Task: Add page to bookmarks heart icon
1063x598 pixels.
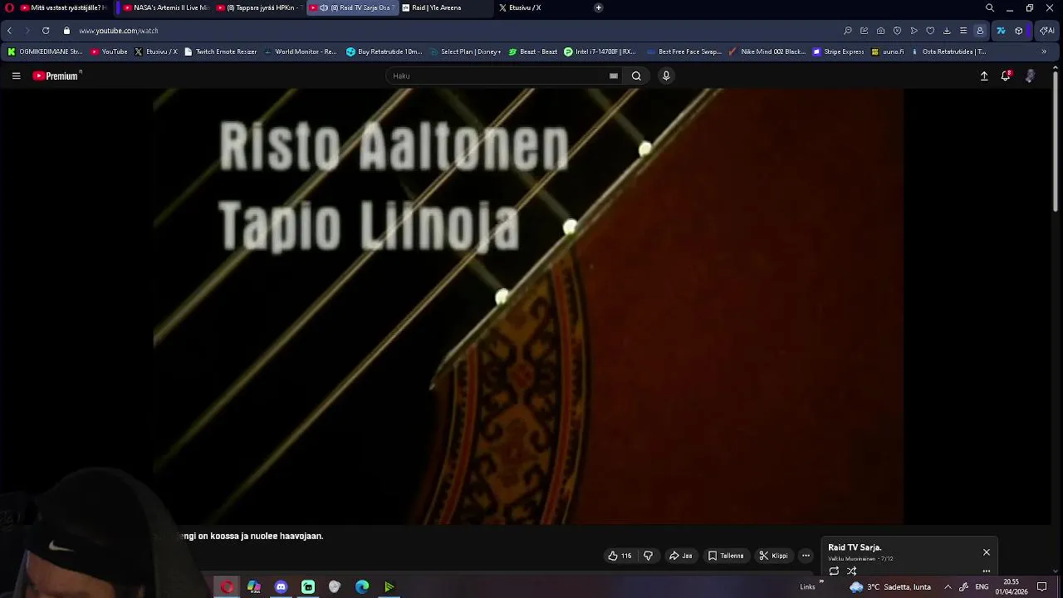Action: pyautogui.click(x=930, y=31)
